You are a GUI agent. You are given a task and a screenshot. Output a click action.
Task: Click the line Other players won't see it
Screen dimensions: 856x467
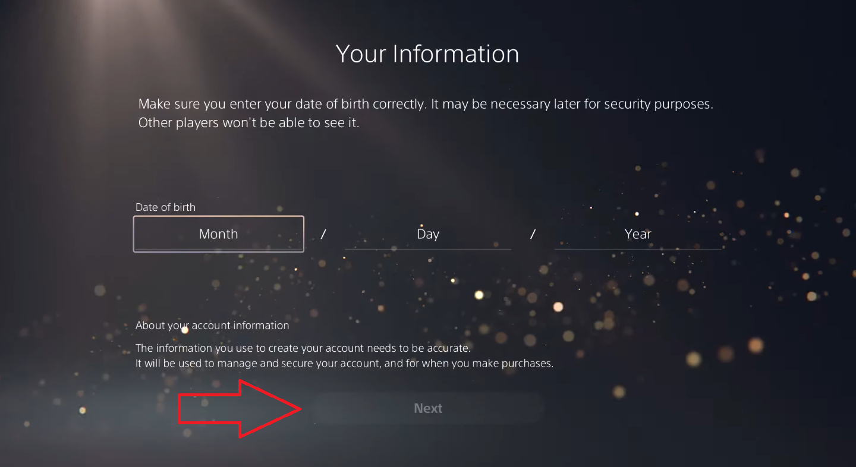249,124
